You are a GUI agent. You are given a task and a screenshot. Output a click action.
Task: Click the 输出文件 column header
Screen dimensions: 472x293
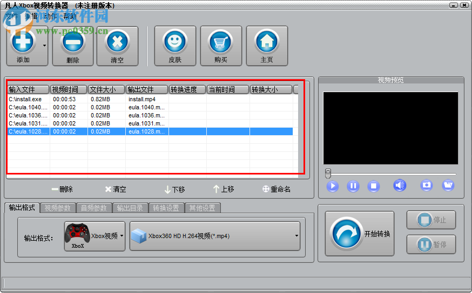click(147, 89)
